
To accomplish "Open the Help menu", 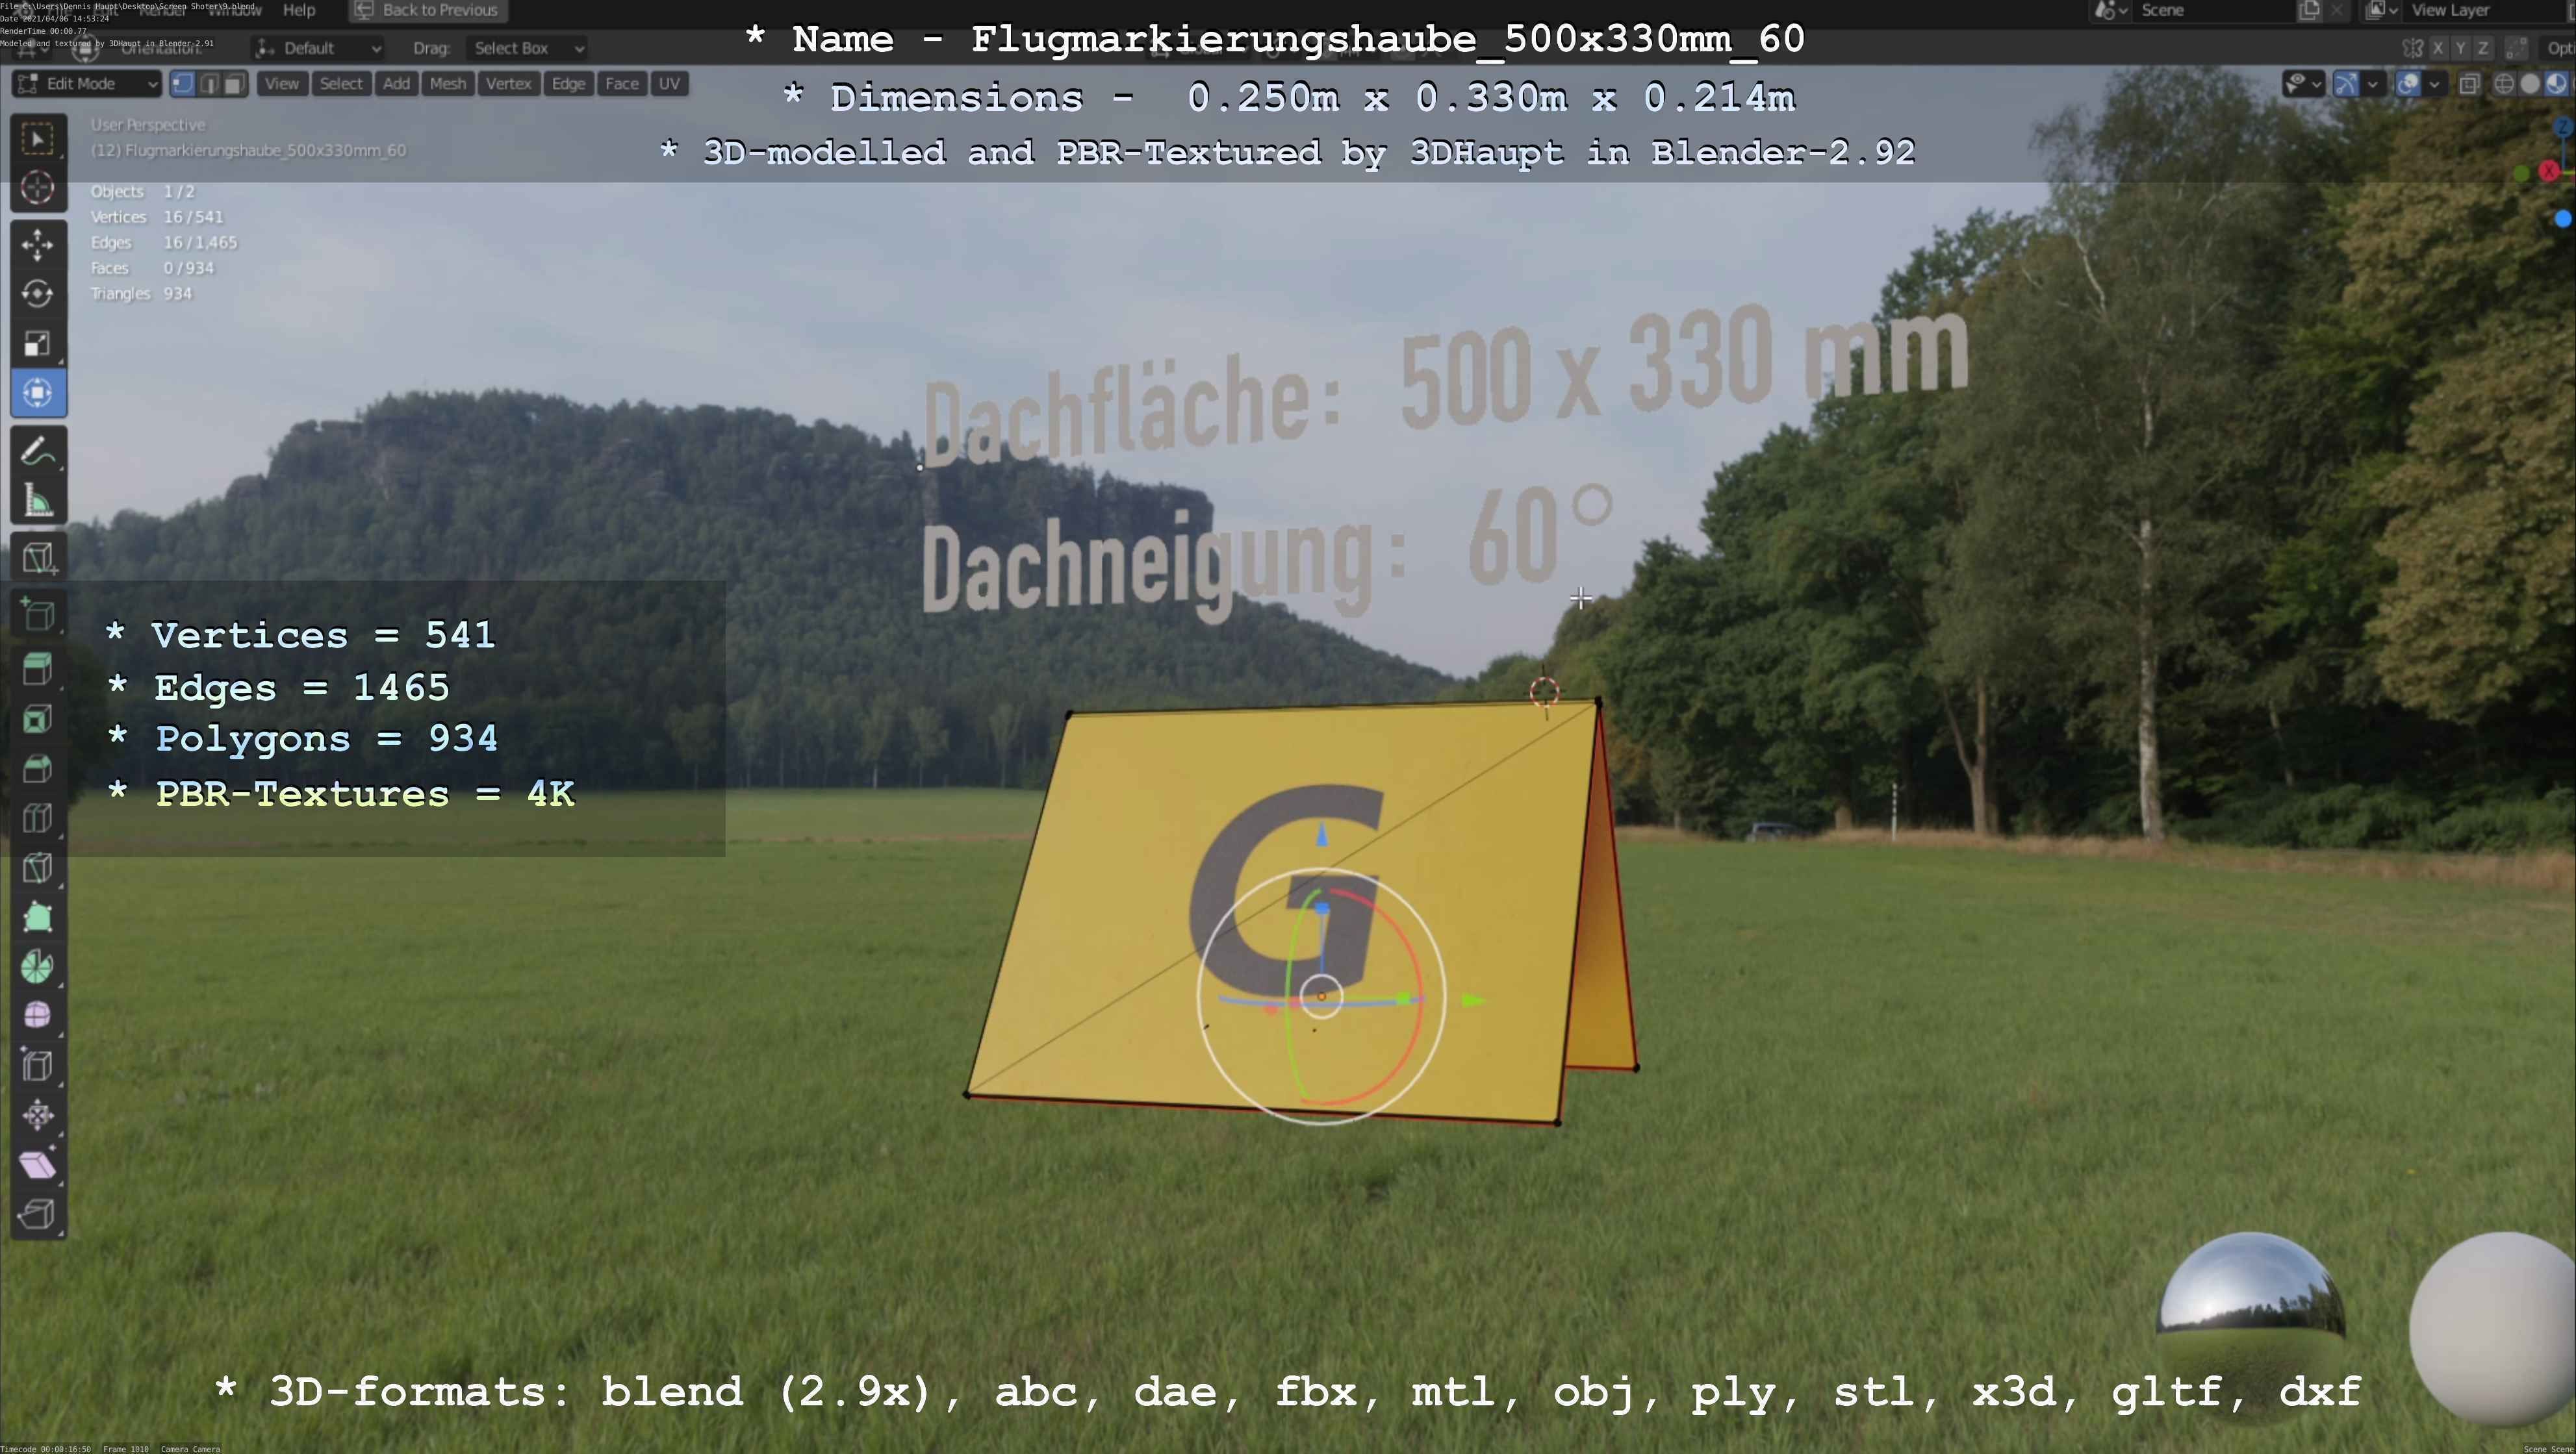I will point(299,10).
